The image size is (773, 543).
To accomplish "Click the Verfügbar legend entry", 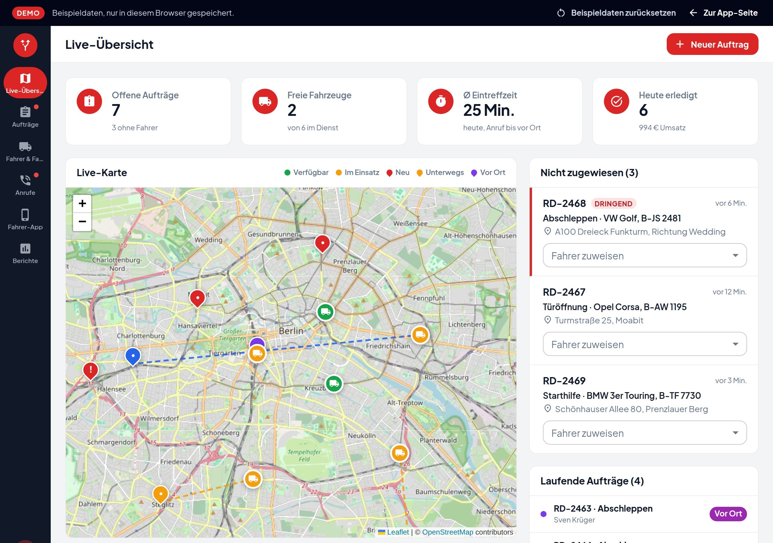I will pyautogui.click(x=306, y=172).
